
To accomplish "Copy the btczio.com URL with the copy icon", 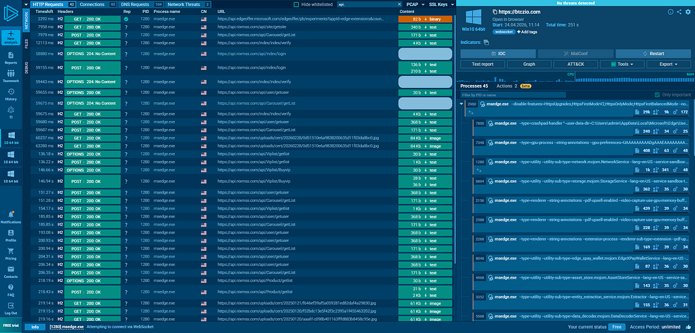I will click(x=495, y=12).
